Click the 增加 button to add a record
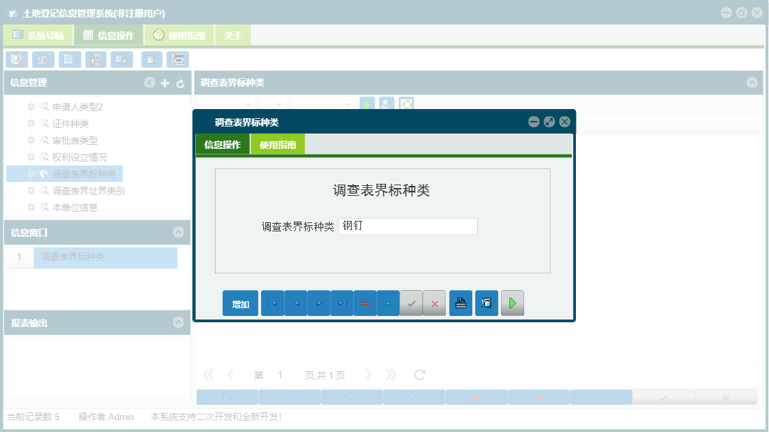Screen dimensions: 769x432 pos(240,303)
